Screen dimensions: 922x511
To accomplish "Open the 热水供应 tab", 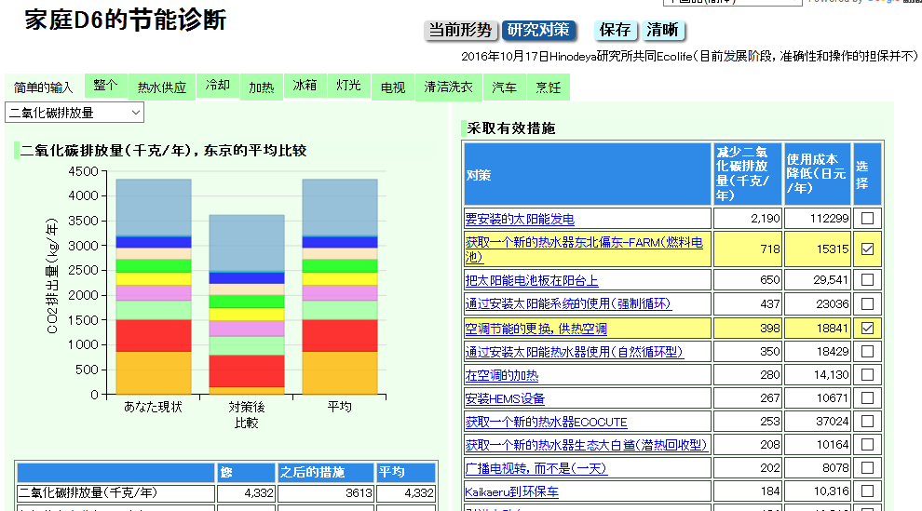I will pos(162,87).
